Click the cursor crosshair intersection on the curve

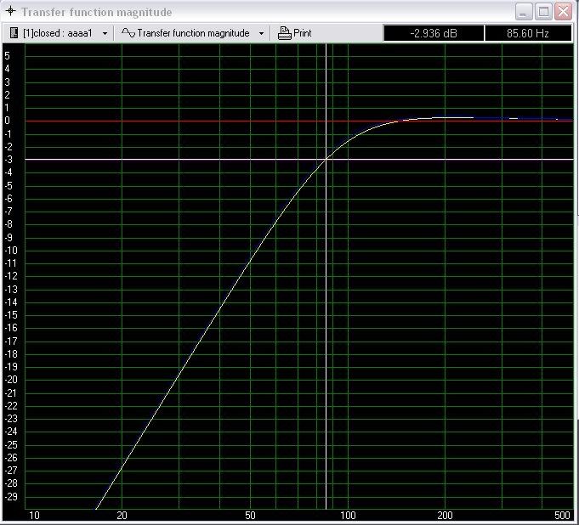pyautogui.click(x=326, y=160)
